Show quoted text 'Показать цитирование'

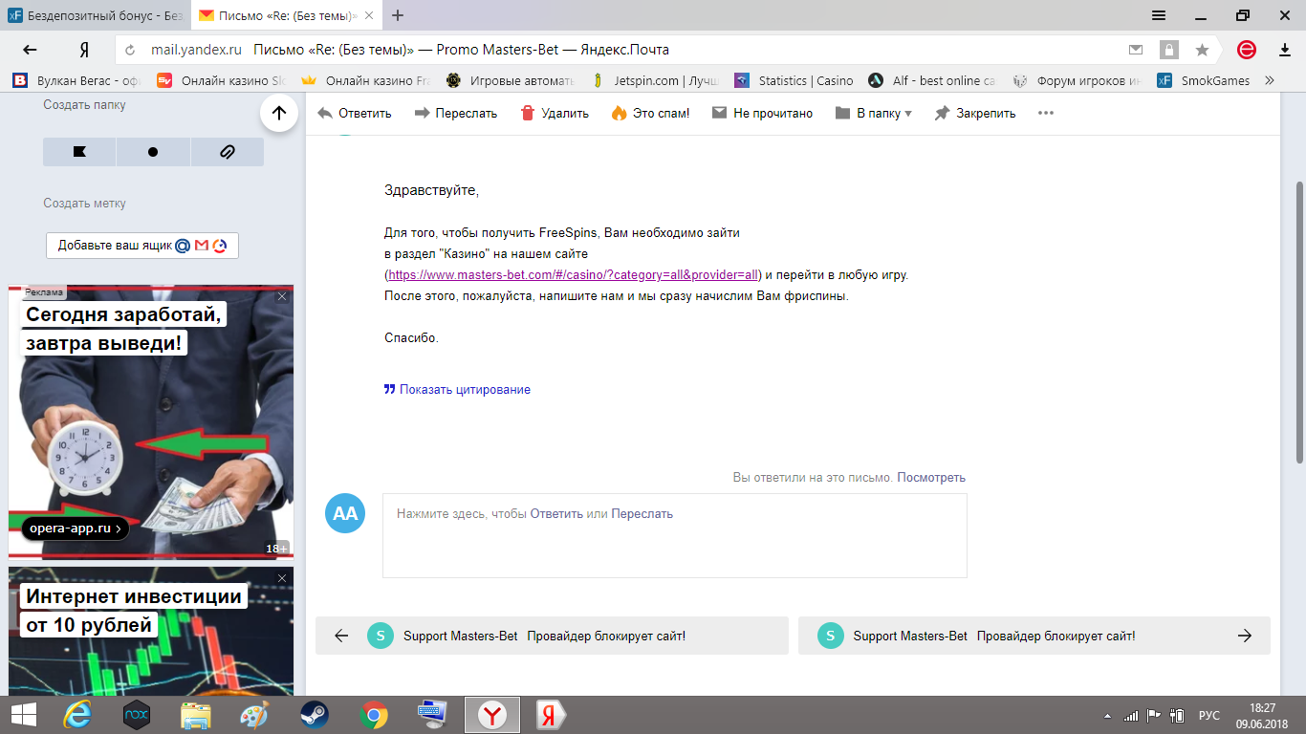click(x=457, y=389)
